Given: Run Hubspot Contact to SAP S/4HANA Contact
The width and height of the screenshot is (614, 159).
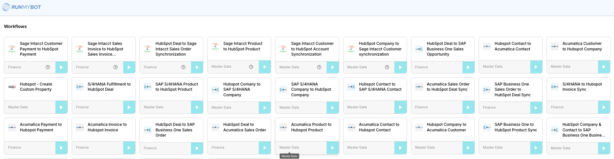Looking at the screenshot, I should pos(401,107).
